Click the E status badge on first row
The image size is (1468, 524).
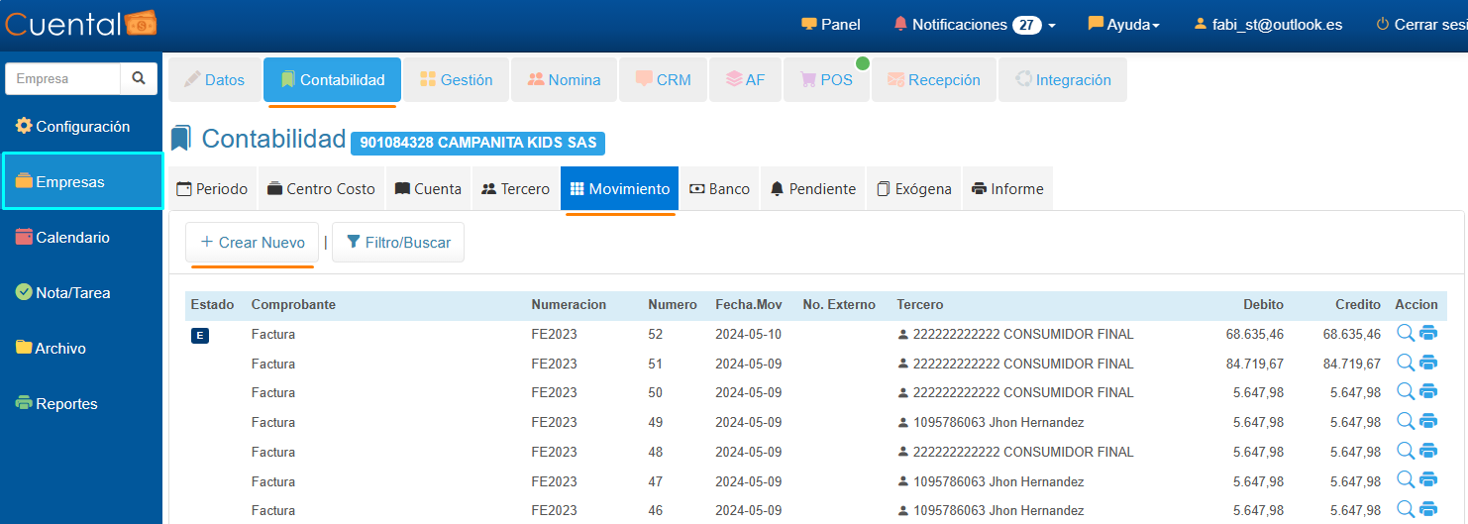[200, 336]
